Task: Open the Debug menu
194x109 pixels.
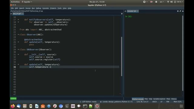Action: (x=38, y=8)
